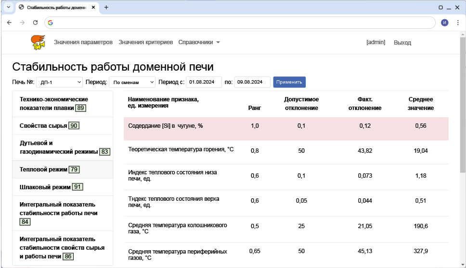Click the Ранг column header
The height and width of the screenshot is (268, 466).
click(255, 108)
